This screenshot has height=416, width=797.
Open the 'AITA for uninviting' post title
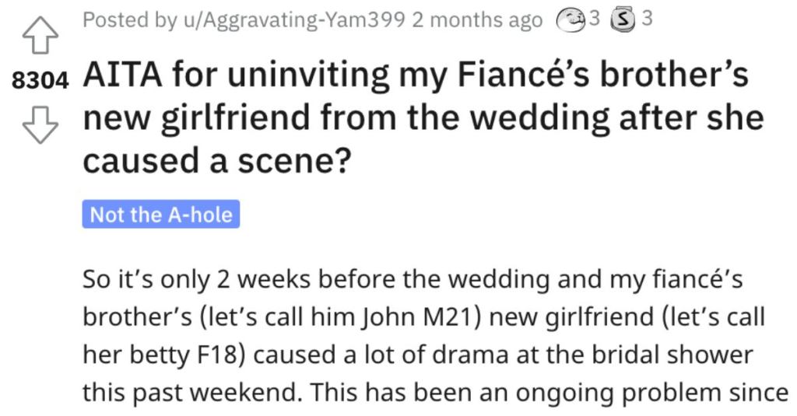click(423, 117)
